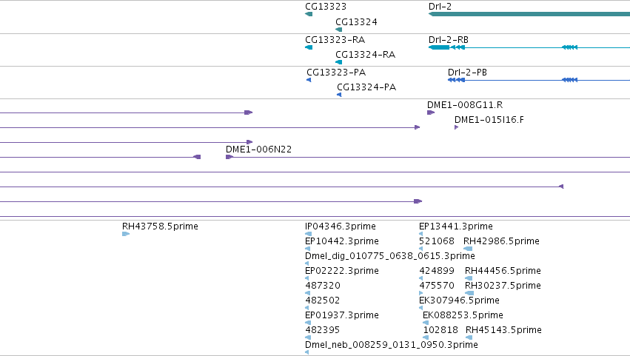
Task: Select the CG13323 gene feature label
Action: pos(326,7)
